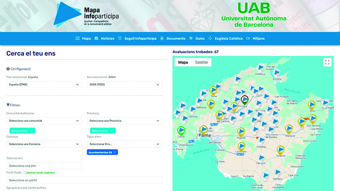Expand the 'Seleccionar Ens...' type dropdown
The image size is (340, 191).
[x=124, y=144]
